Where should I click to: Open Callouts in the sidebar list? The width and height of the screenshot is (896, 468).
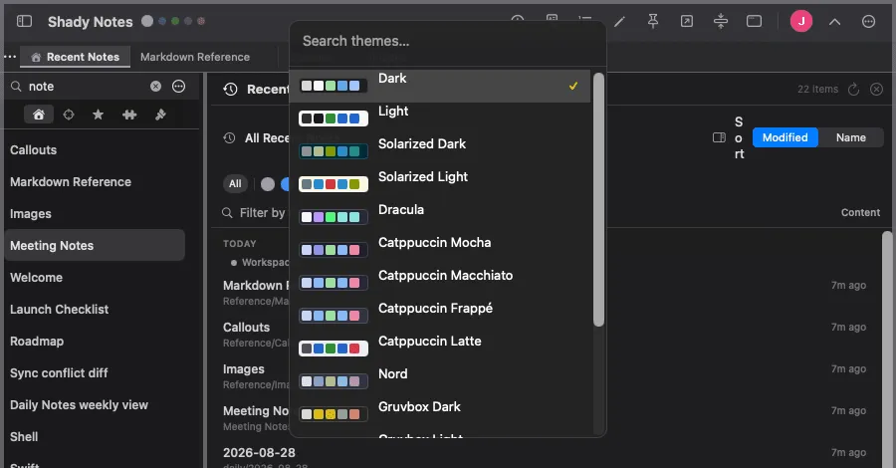click(x=95, y=149)
